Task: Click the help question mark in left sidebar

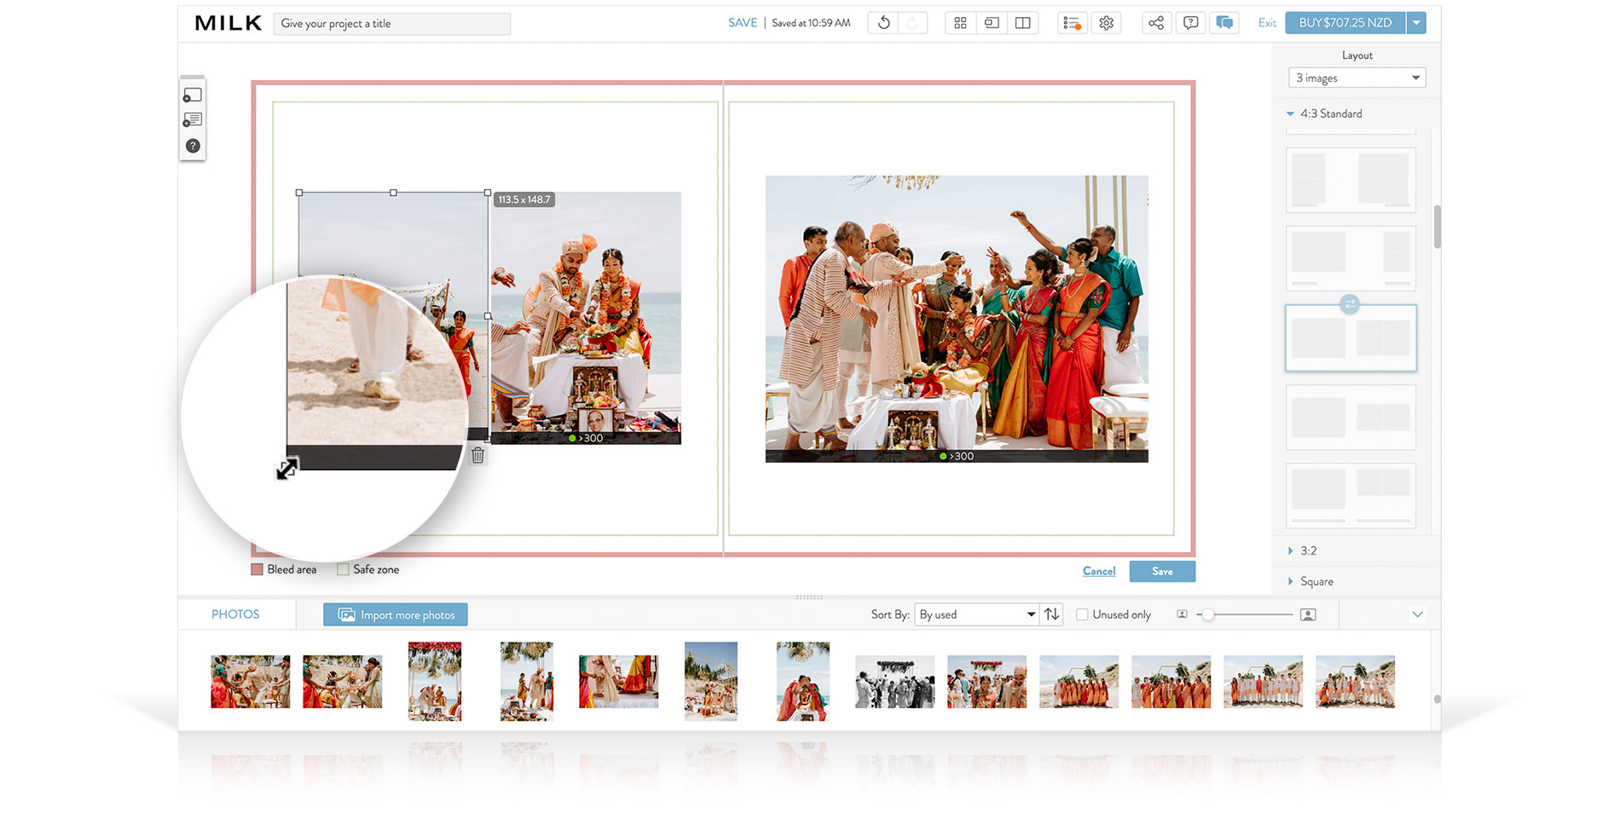Action: pyautogui.click(x=193, y=146)
